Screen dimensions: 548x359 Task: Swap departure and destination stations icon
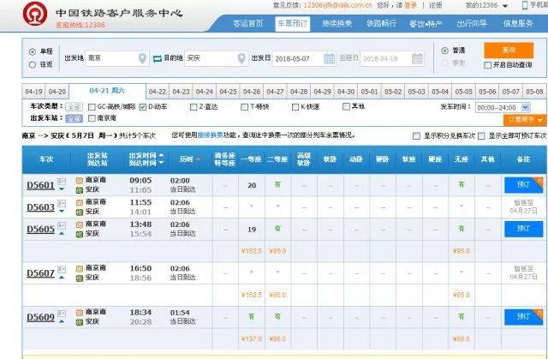coord(158,58)
